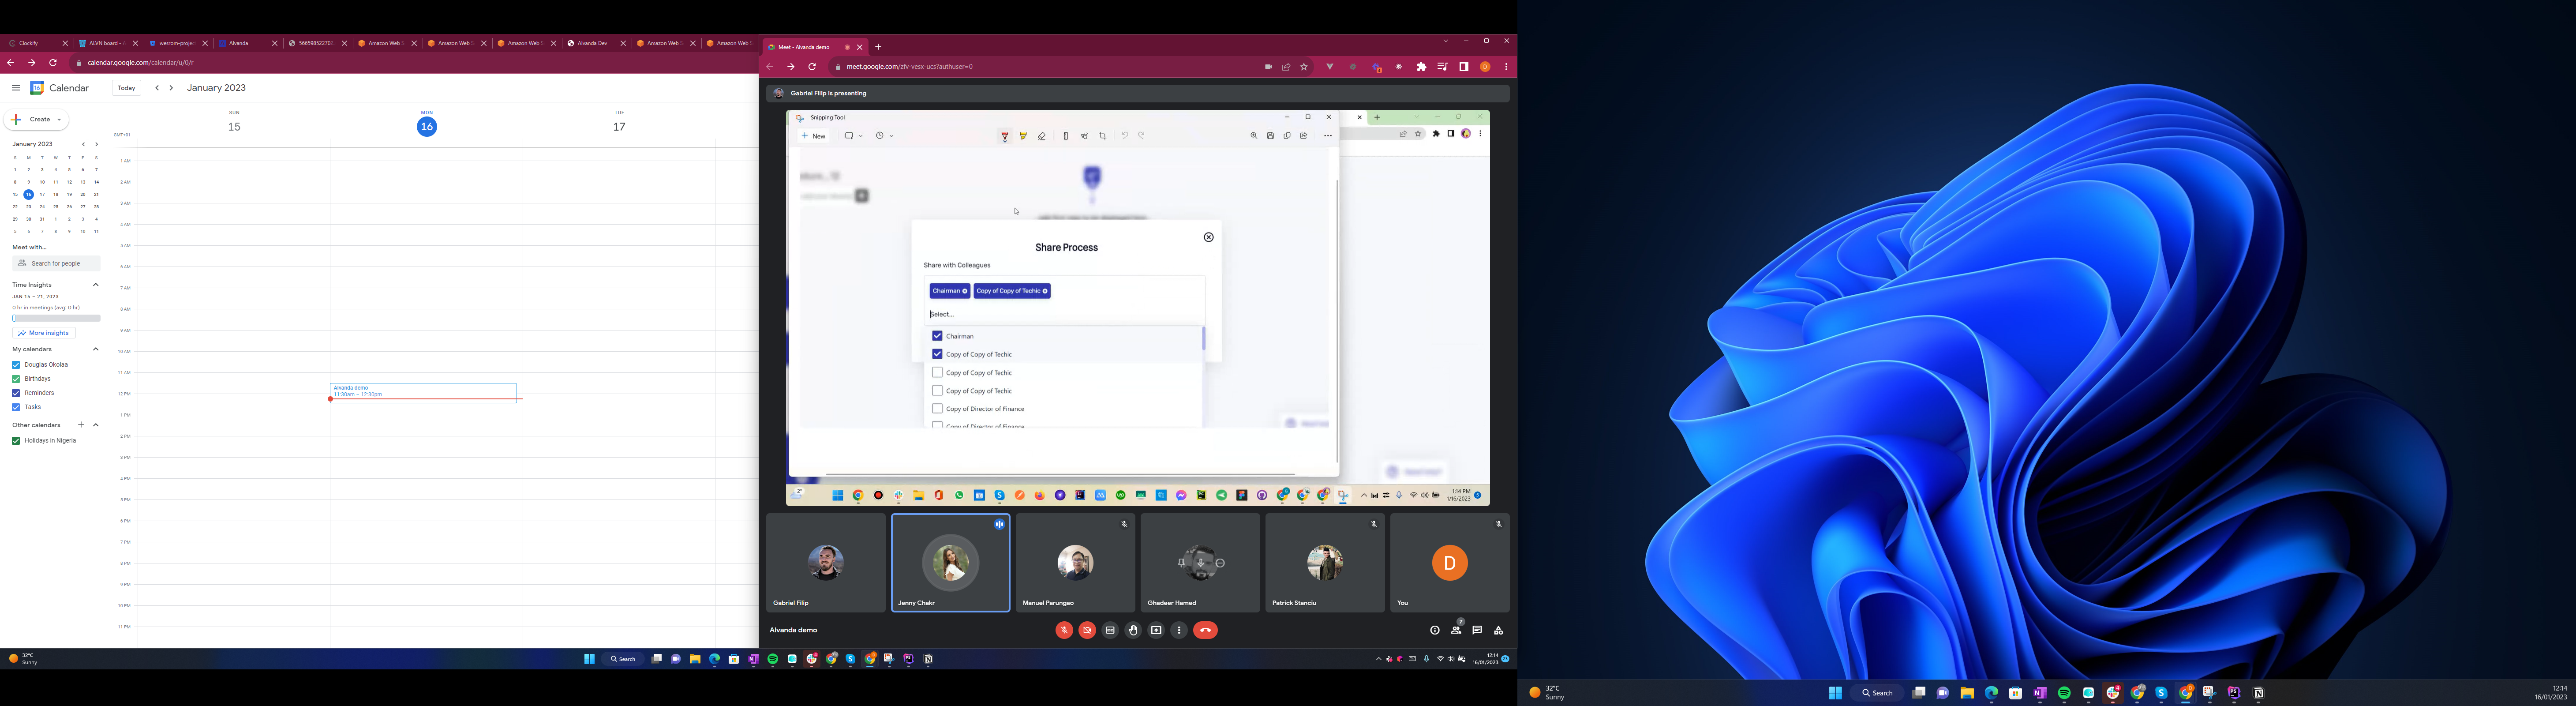
Task: Hide Holidays in Nigeria calendar
Action: (16, 441)
